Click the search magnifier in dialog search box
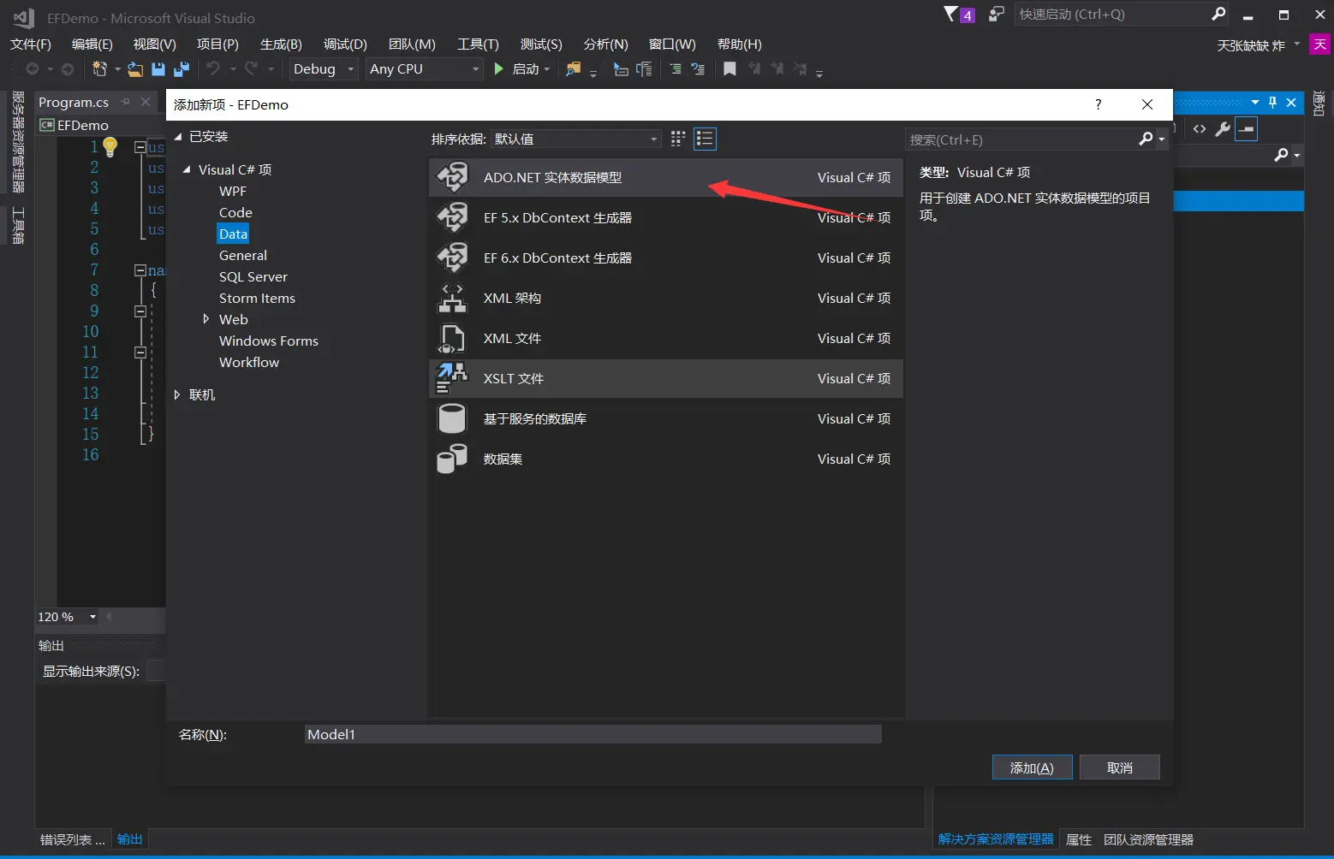Screen dimensions: 1334x859 coord(1146,139)
